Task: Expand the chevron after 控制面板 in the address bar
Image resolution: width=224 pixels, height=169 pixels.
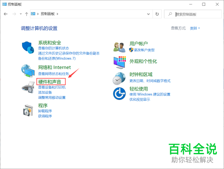Action: coord(57,14)
